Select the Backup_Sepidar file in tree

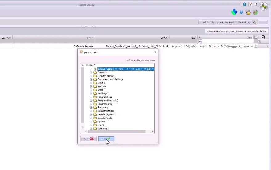(x=126, y=69)
